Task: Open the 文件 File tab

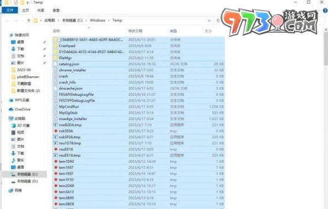Action: 10,10
